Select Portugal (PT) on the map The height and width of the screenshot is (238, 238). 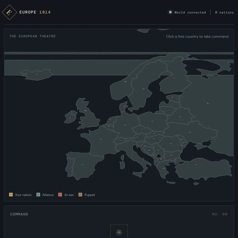[x=70, y=168]
